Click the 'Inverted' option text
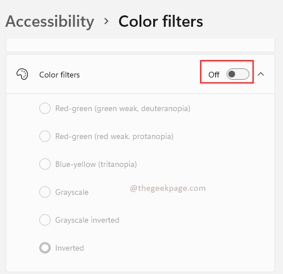The height and width of the screenshot is (274, 283). pyautogui.click(x=69, y=248)
